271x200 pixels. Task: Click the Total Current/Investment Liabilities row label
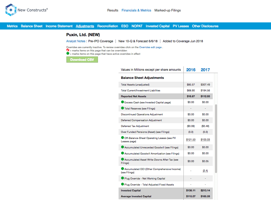[140, 91]
